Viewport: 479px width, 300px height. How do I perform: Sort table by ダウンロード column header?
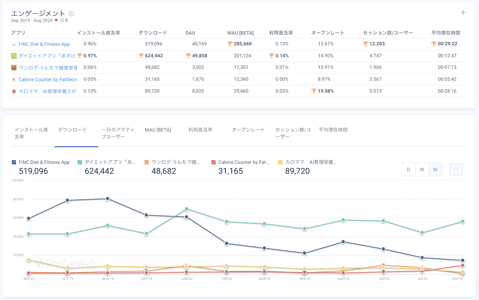click(153, 33)
